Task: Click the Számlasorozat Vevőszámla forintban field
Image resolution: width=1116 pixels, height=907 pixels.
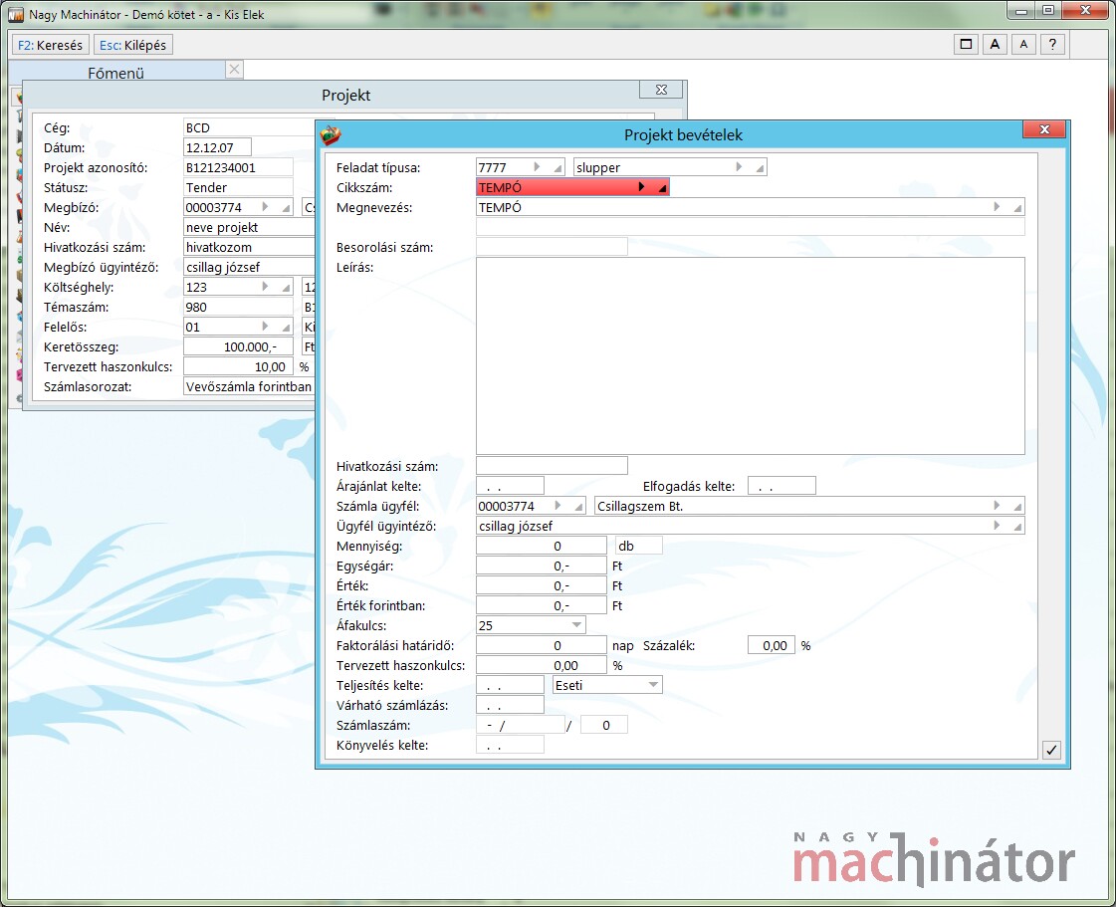Action: click(x=249, y=386)
